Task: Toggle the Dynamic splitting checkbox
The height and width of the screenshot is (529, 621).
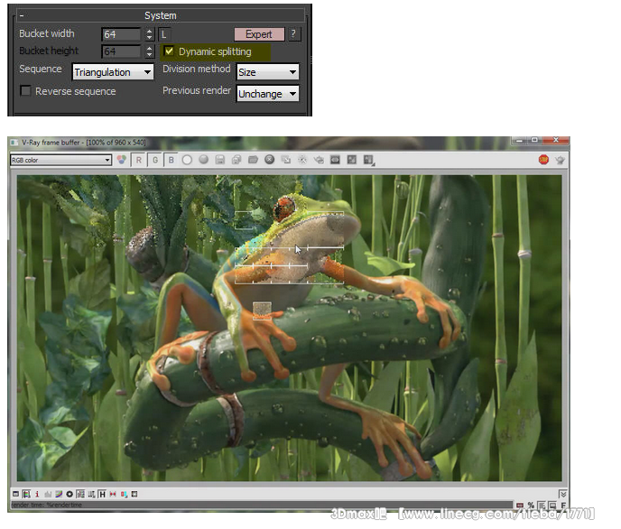Action: click(169, 51)
